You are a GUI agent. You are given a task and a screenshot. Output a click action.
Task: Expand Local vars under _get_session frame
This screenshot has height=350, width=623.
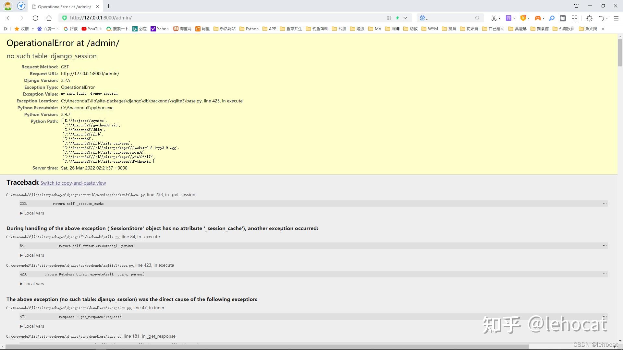(32, 213)
